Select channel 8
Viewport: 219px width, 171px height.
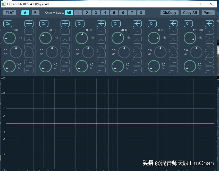141,12
